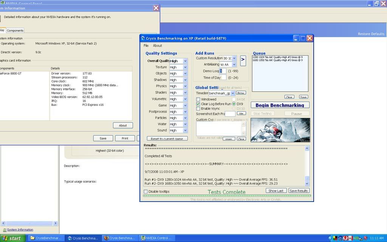Click Show Last button
Viewport: 387px width, 242px height.
coord(276,191)
